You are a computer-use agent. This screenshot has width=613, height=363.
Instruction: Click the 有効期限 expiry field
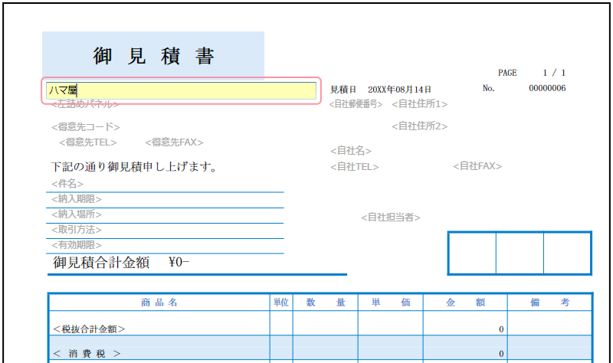click(77, 245)
